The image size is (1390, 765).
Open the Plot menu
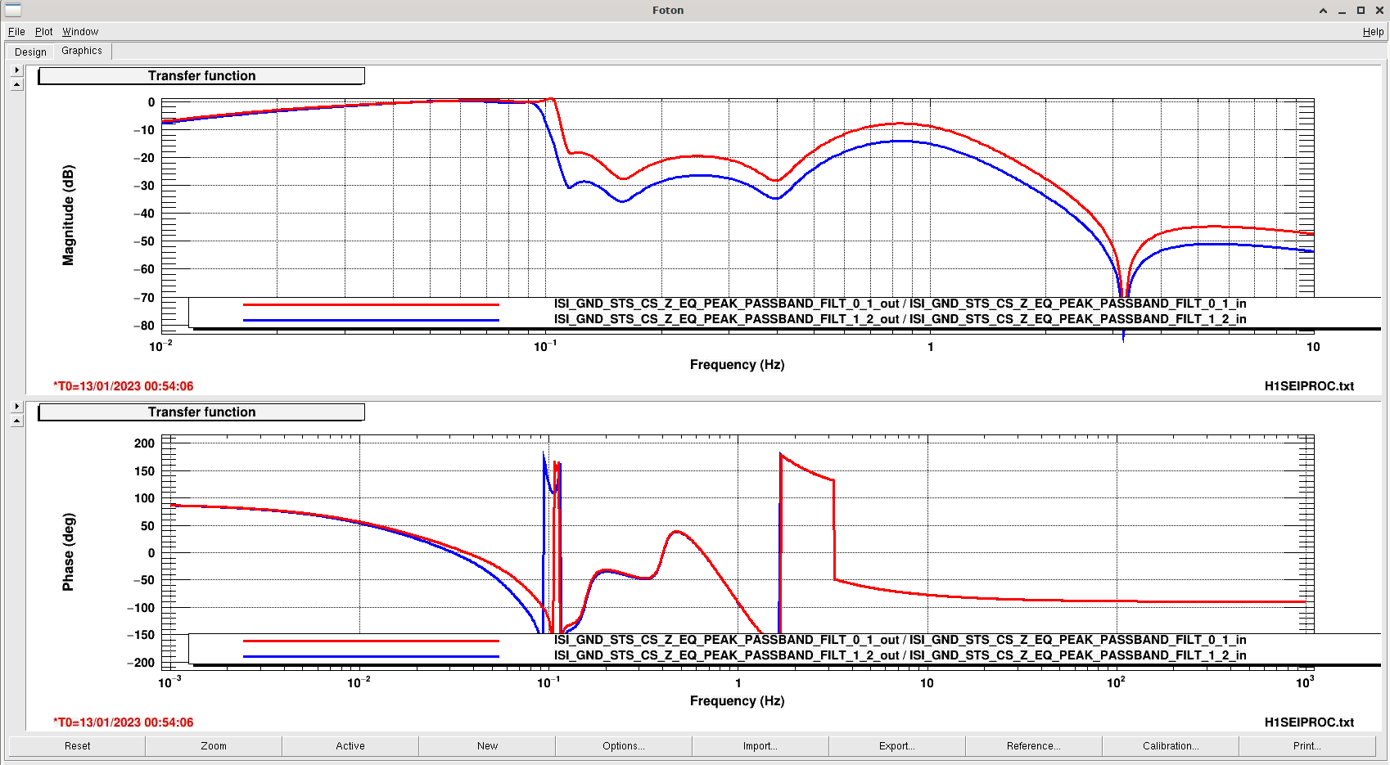coord(44,32)
